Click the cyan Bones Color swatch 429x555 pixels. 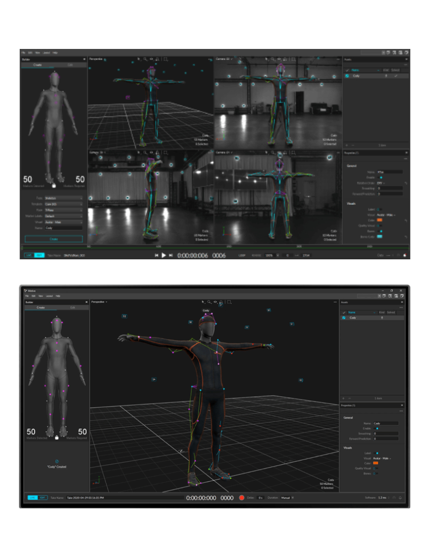pyautogui.click(x=380, y=236)
